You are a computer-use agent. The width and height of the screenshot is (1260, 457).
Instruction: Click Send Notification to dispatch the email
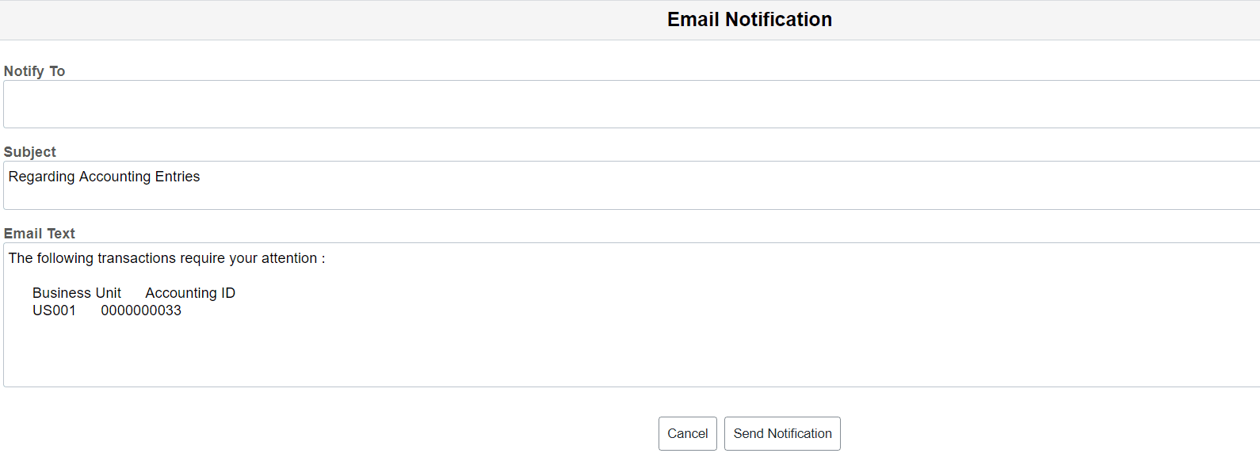[781, 433]
